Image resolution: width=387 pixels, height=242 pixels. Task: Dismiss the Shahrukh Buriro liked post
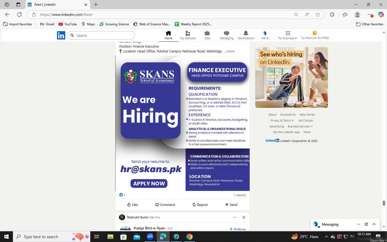point(244,217)
